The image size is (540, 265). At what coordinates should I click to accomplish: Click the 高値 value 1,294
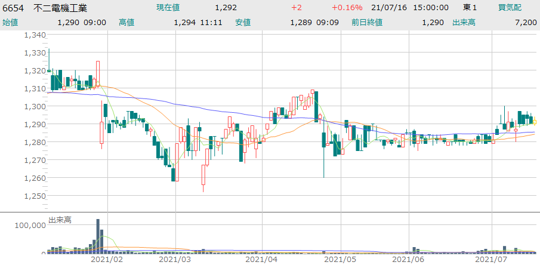point(185,22)
